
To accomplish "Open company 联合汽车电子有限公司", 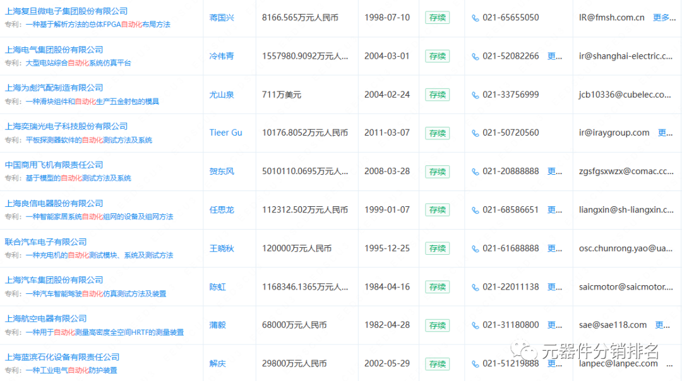I will tap(45, 242).
